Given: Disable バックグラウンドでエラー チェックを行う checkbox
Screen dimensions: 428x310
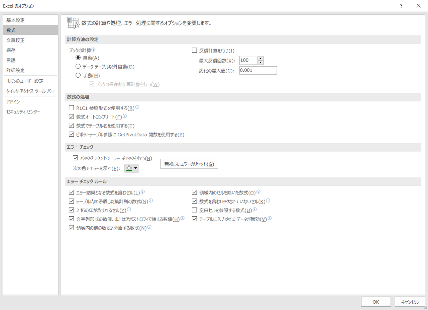Looking at the screenshot, I should (x=75, y=158).
